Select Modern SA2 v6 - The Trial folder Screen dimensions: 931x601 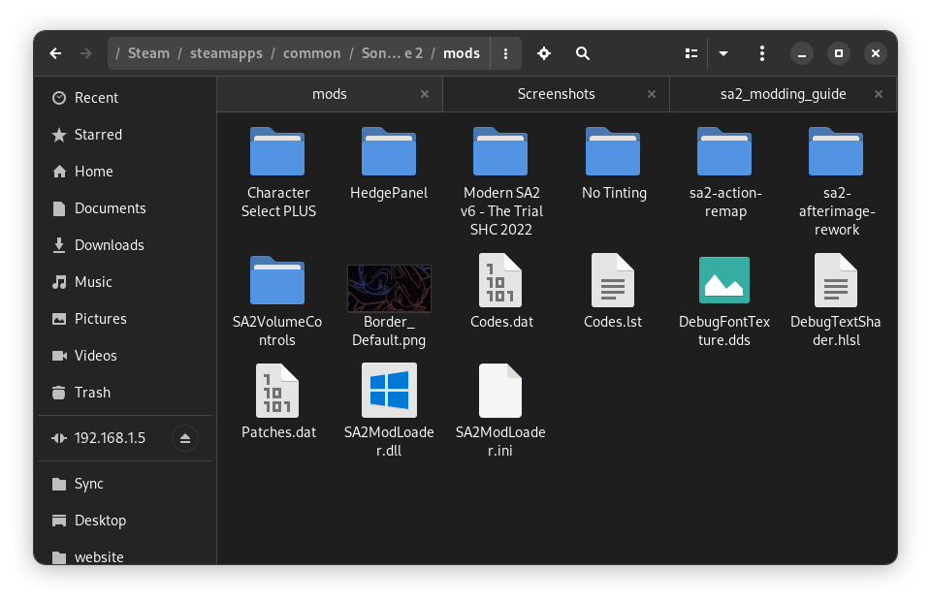pyautogui.click(x=500, y=181)
